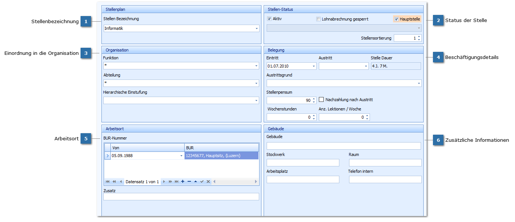Click the Gebäude text field
This screenshot has width=515, height=222.
pyautogui.click(x=343, y=146)
